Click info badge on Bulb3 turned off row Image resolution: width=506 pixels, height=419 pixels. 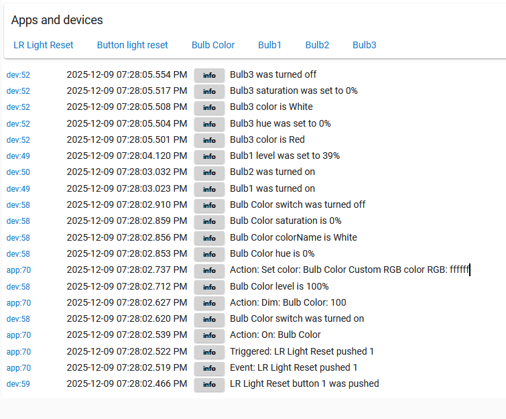[x=209, y=75]
